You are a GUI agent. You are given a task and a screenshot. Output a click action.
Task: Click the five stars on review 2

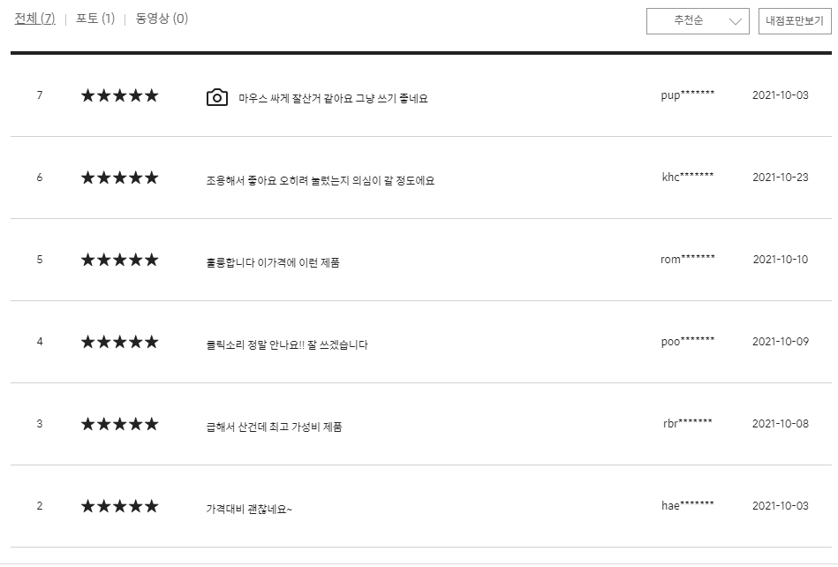coord(120,505)
